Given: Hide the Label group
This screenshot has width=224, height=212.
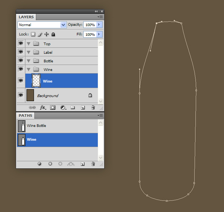Looking at the screenshot, I should 21,52.
